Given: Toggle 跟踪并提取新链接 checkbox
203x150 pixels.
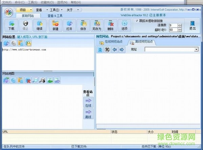Looking at the screenshot, I should 137,21.
